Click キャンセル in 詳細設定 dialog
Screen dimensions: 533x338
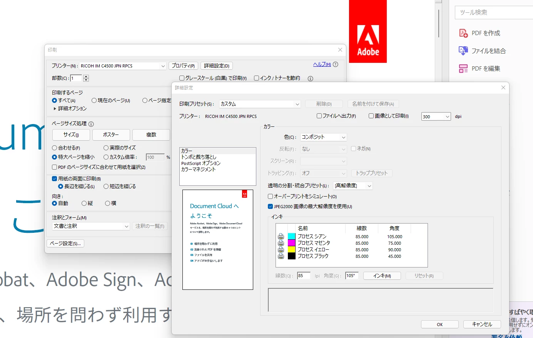[x=482, y=325]
